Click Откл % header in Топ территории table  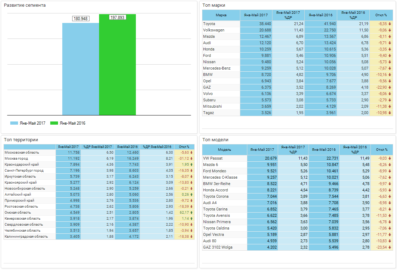pyautogui.click(x=184, y=147)
